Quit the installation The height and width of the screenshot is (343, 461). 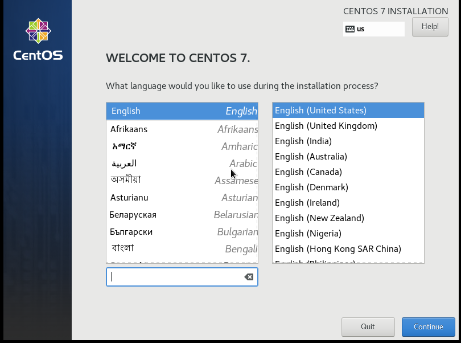coord(368,327)
